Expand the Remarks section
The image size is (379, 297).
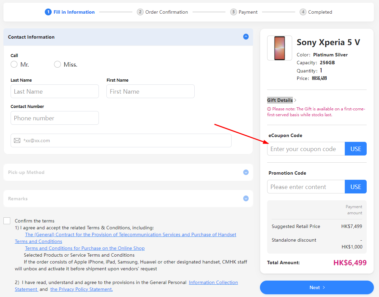[x=246, y=199]
